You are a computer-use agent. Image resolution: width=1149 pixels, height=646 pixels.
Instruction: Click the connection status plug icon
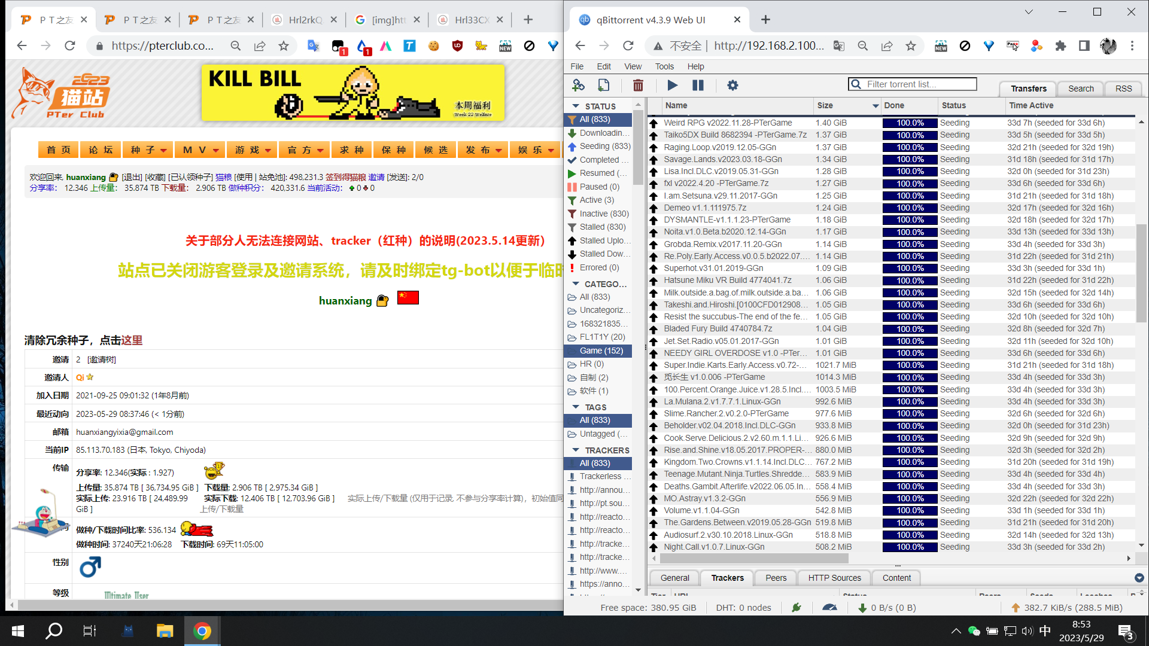pos(797,608)
